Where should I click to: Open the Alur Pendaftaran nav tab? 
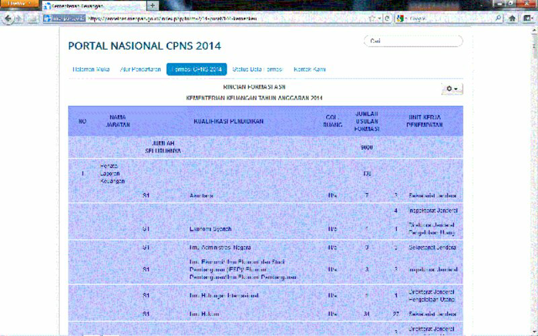(x=141, y=69)
